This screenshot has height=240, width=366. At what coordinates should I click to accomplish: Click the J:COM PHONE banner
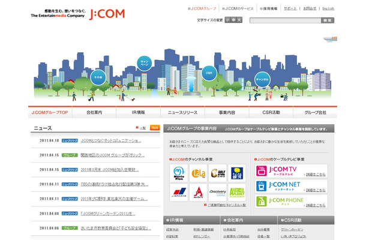pyautogui.click(x=291, y=201)
